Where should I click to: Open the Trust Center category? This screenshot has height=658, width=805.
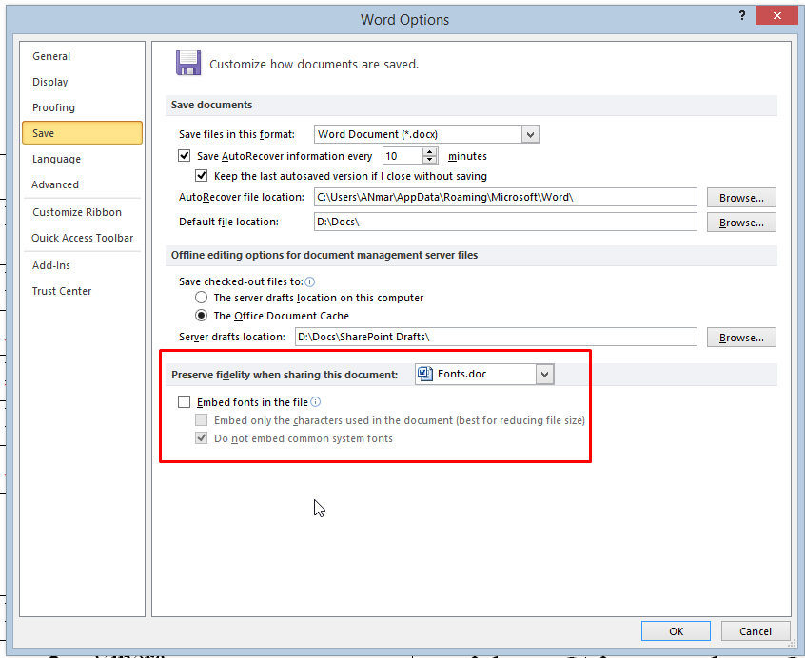pyautogui.click(x=62, y=291)
